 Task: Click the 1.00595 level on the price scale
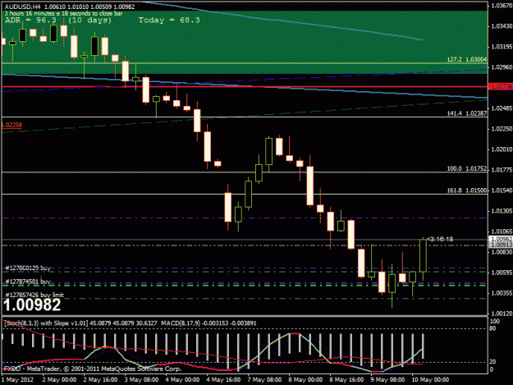click(x=502, y=273)
